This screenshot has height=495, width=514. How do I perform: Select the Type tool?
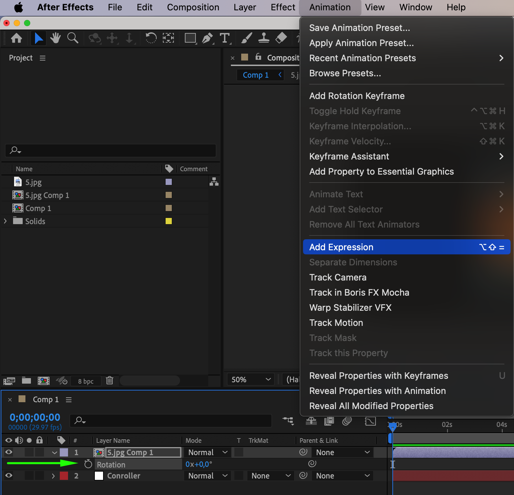click(225, 38)
